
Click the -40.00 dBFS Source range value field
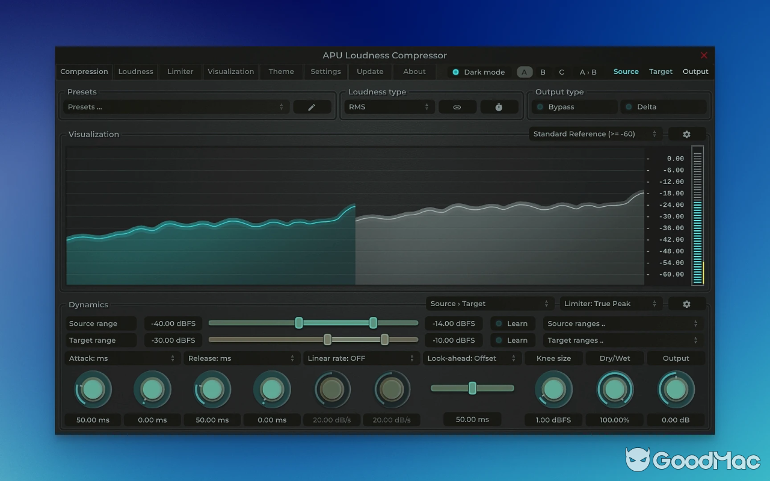(x=173, y=323)
